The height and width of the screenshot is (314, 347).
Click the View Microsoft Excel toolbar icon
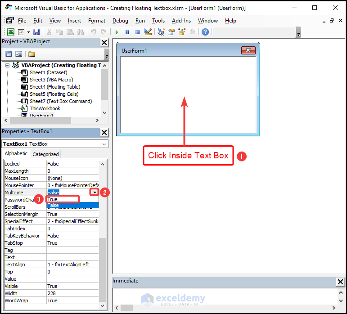pos(11,32)
